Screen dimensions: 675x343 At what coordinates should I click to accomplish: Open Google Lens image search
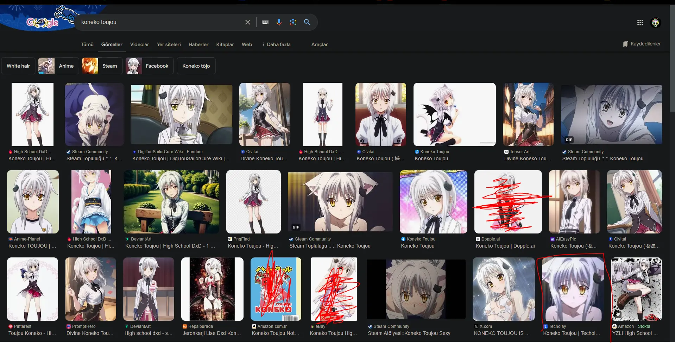pyautogui.click(x=293, y=22)
